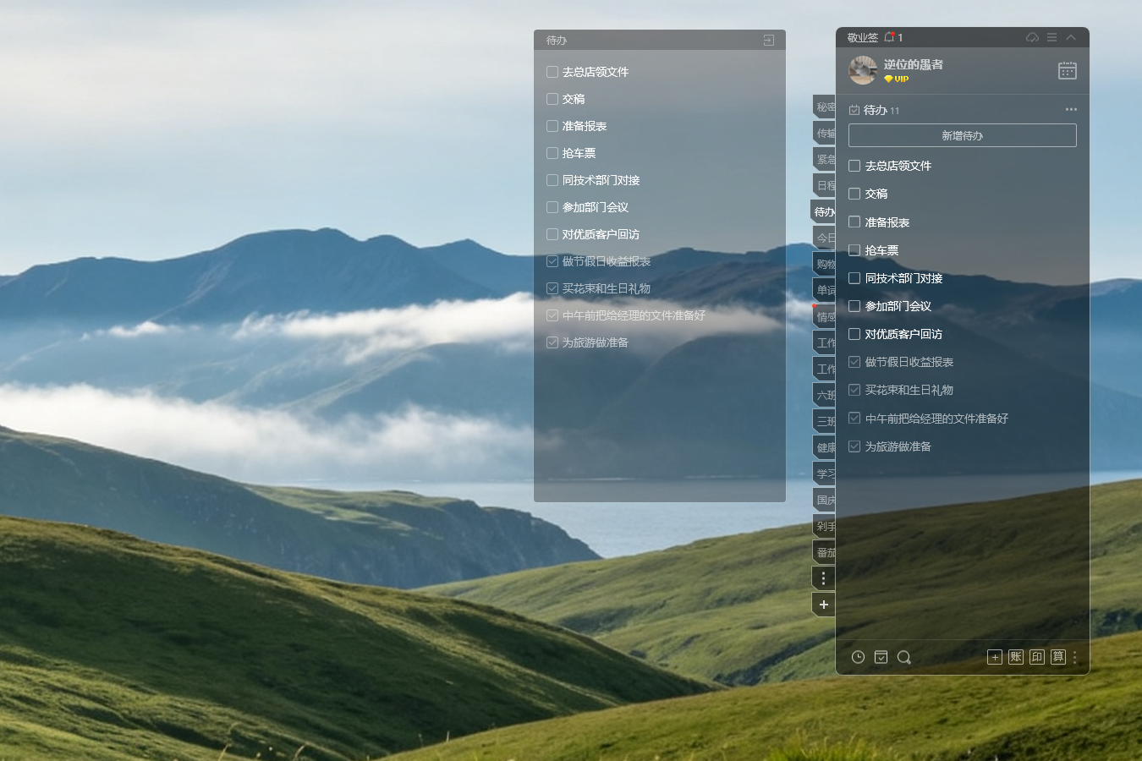Open vertical dots menu in bottom bar
Viewport: 1142px width, 761px height.
(x=1075, y=657)
